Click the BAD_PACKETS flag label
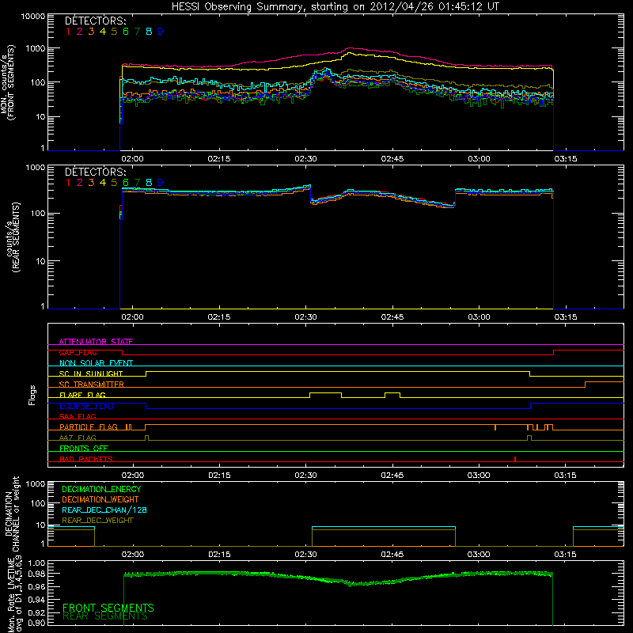Screen dimensions: 633x633 86,459
